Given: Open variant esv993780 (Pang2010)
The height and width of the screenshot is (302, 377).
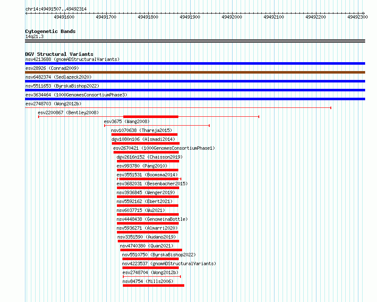Looking at the screenshot, I should (x=142, y=166).
